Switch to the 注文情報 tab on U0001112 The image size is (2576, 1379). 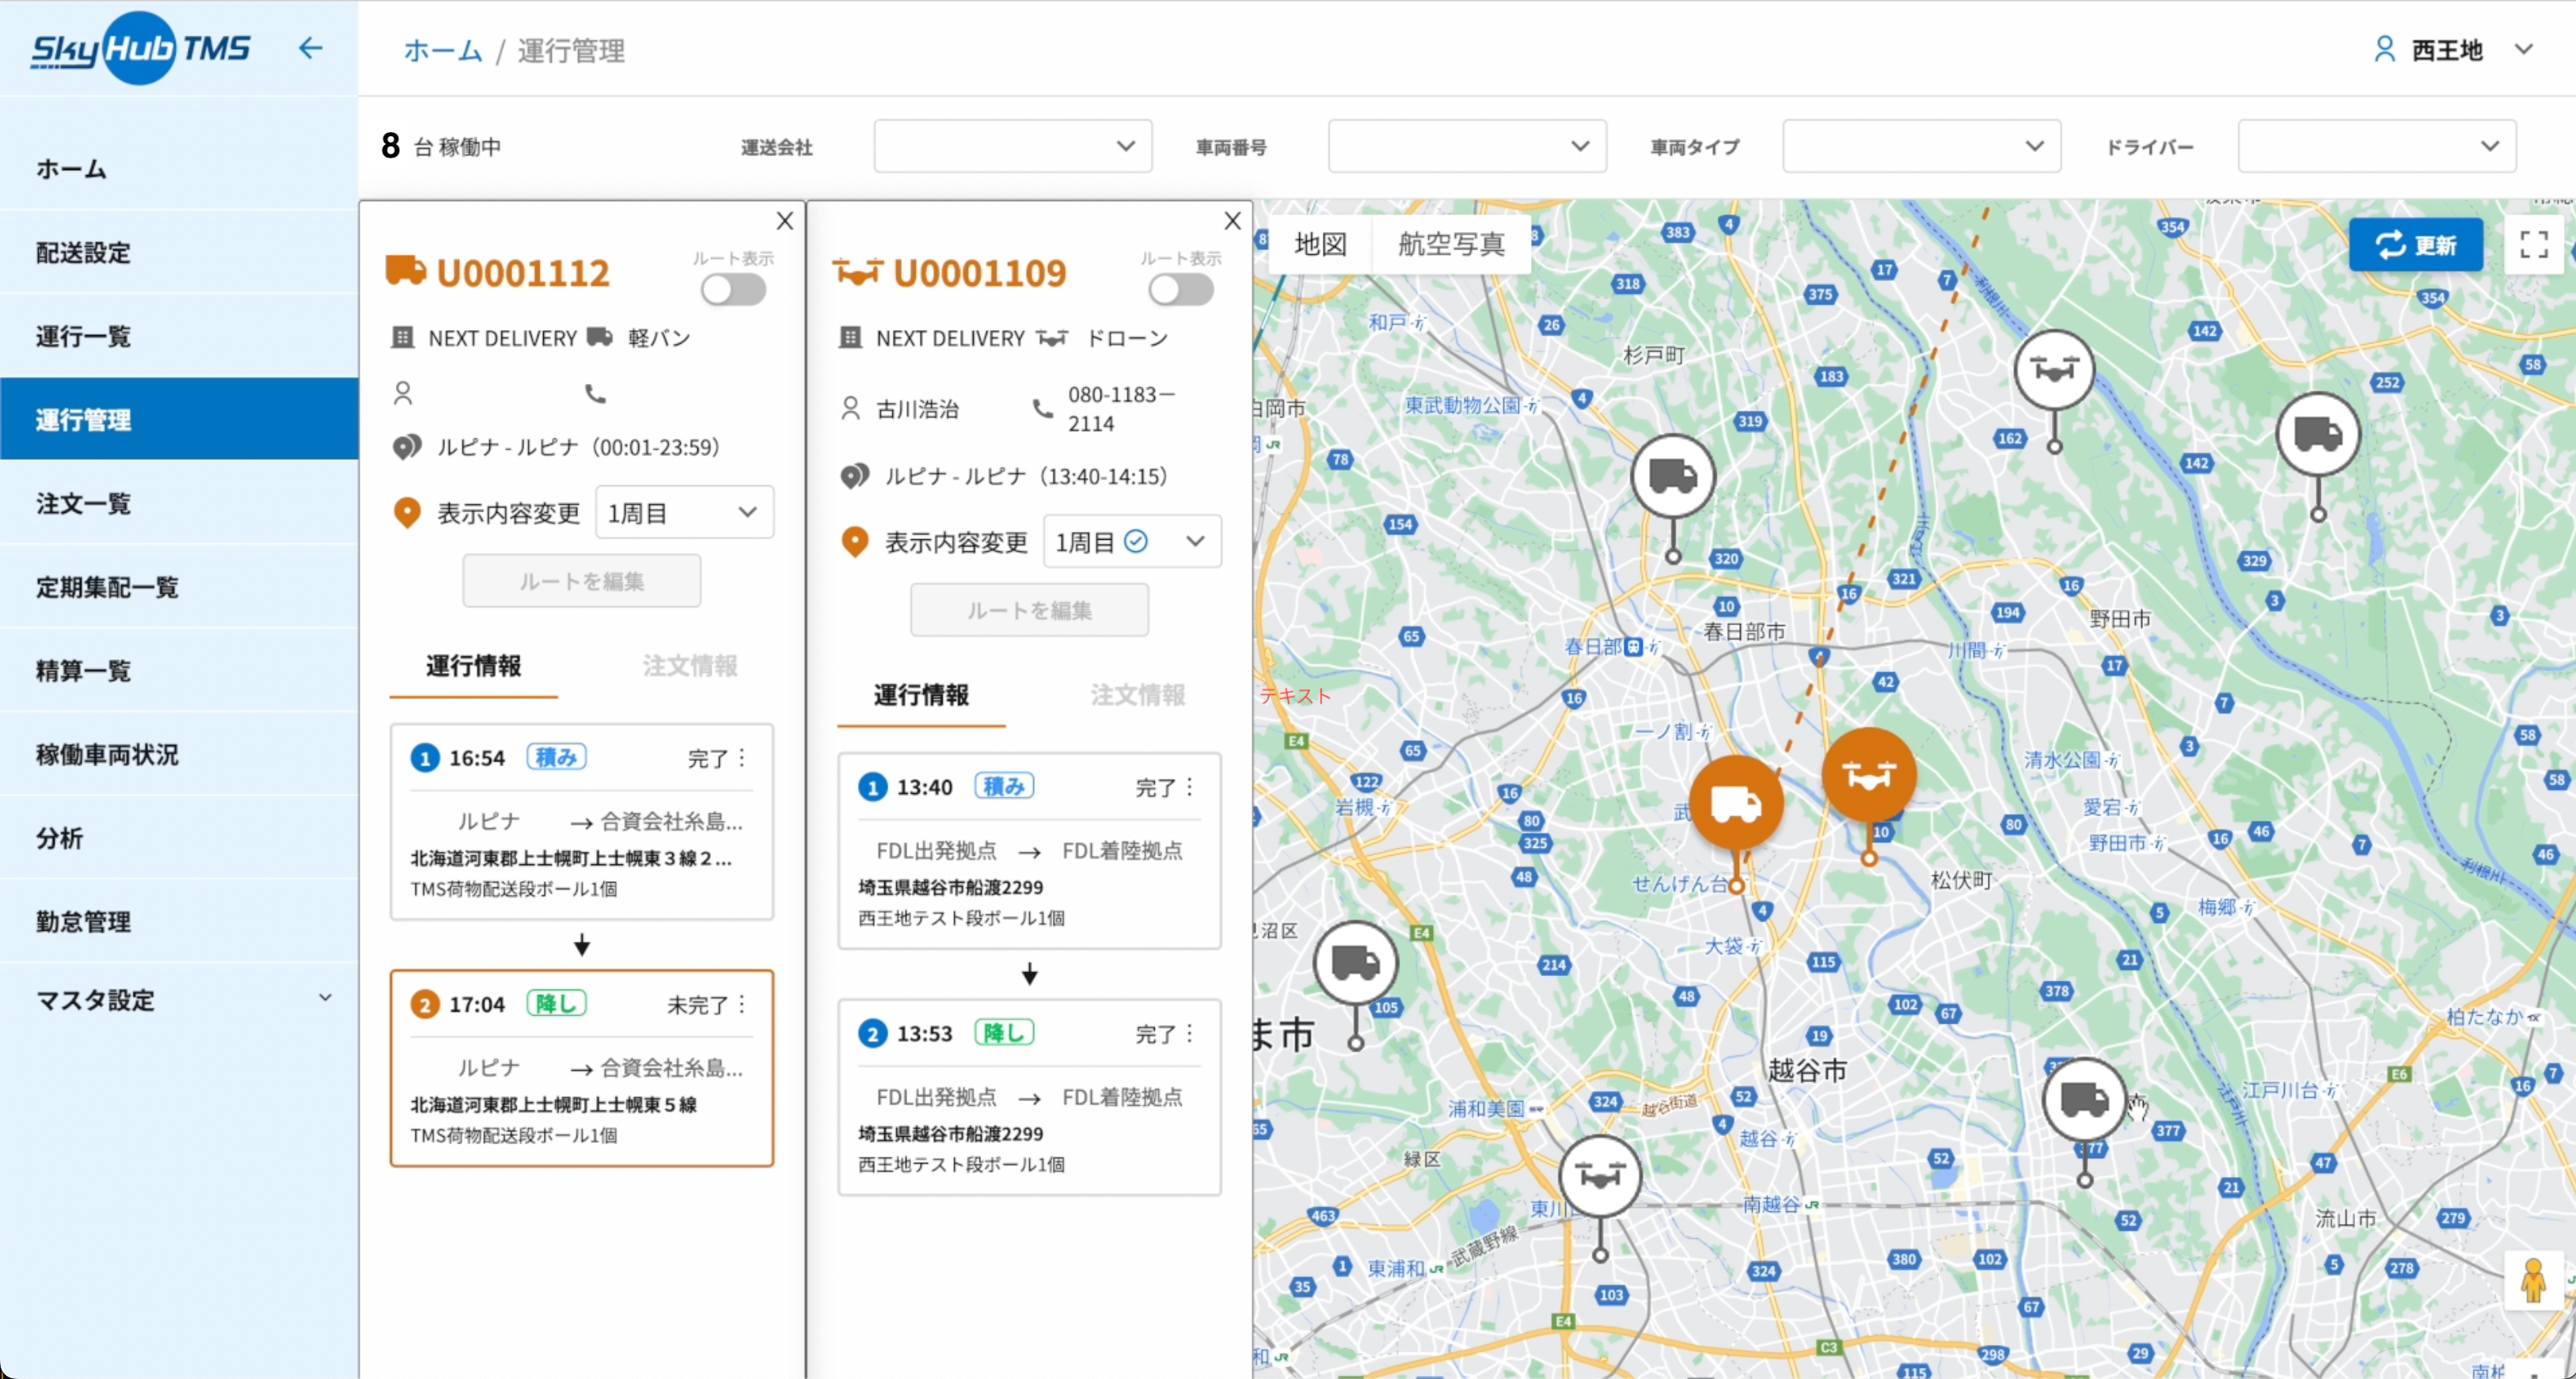point(689,663)
